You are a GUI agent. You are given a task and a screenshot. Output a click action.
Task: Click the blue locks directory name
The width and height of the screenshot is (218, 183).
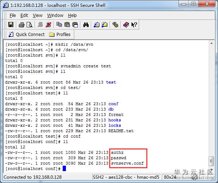pos(115,125)
